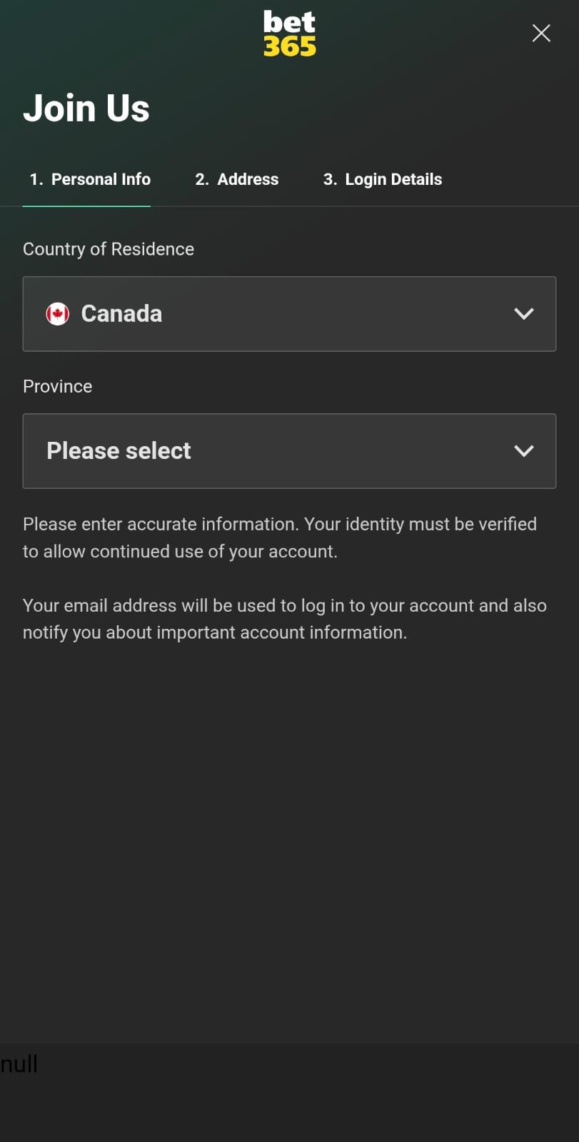Screen dimensions: 579x1142
Task: Click the Province field label
Action: 58,386
